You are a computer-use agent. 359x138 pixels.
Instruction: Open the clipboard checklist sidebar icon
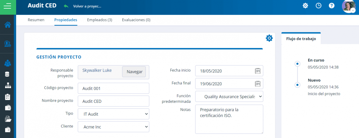tap(8, 97)
